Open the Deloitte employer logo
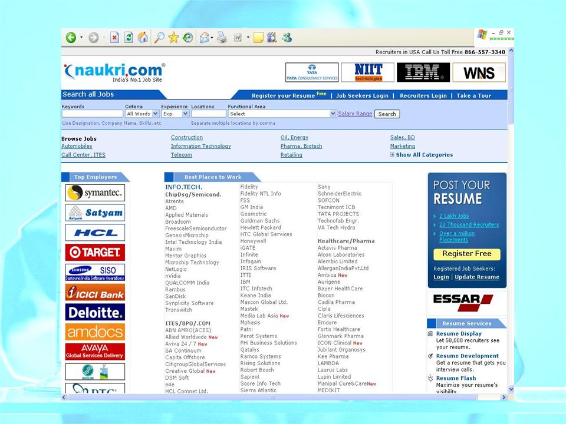Screen dimensions: 566x424 (x=95, y=312)
